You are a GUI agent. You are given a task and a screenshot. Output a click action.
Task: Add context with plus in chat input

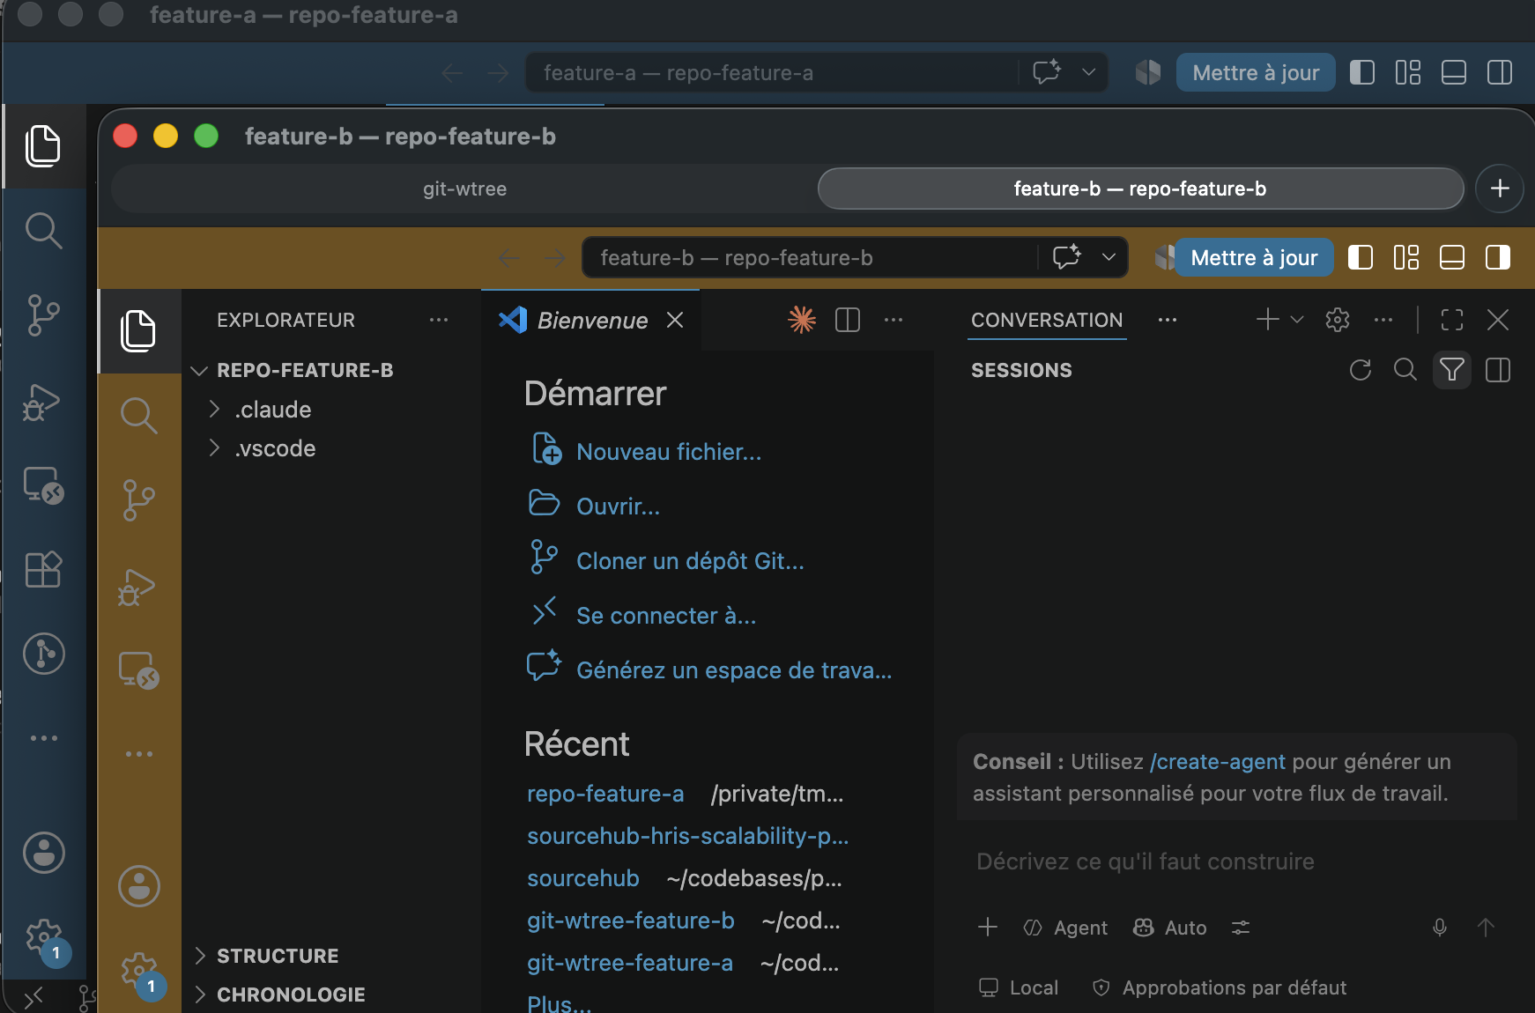coord(988,928)
